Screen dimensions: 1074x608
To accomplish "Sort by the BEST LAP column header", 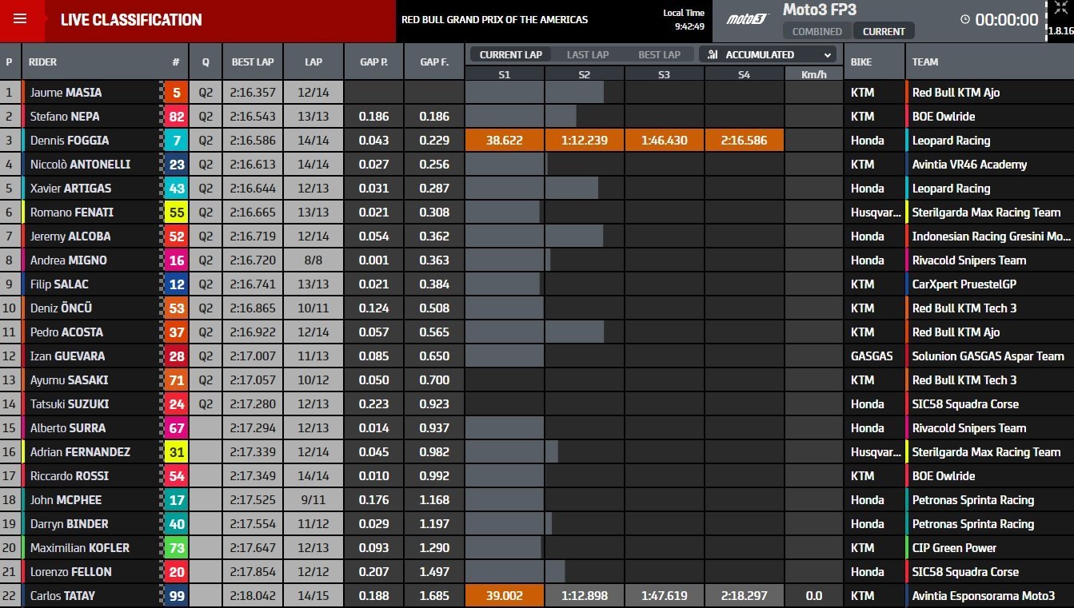I will tap(253, 62).
